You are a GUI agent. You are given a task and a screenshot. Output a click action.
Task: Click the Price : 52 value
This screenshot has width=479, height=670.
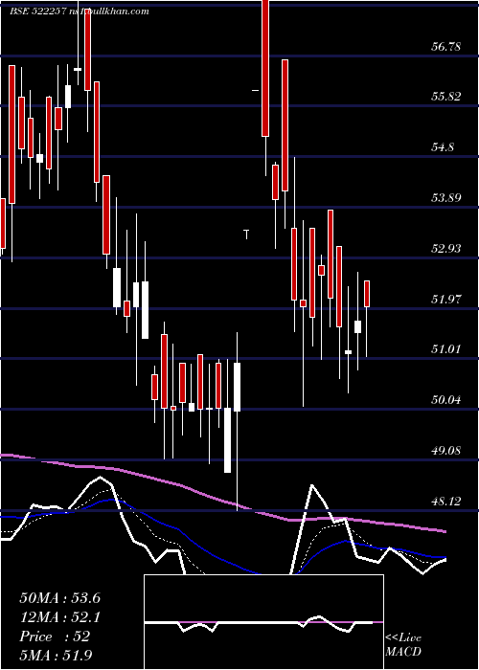pos(55,636)
